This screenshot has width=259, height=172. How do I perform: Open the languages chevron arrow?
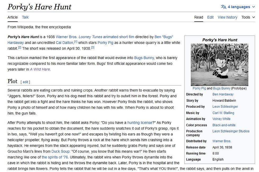pos(253,7)
